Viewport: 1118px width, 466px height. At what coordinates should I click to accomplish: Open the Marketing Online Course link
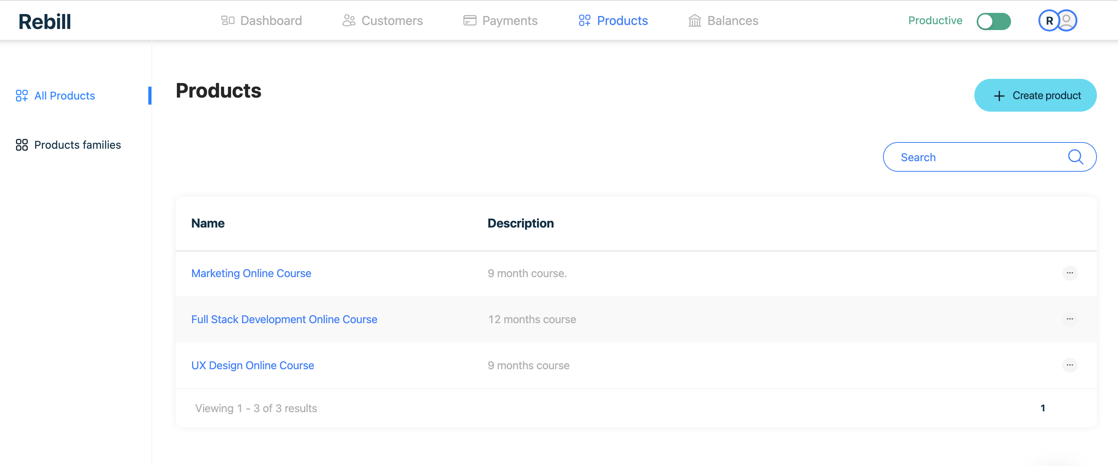251,273
